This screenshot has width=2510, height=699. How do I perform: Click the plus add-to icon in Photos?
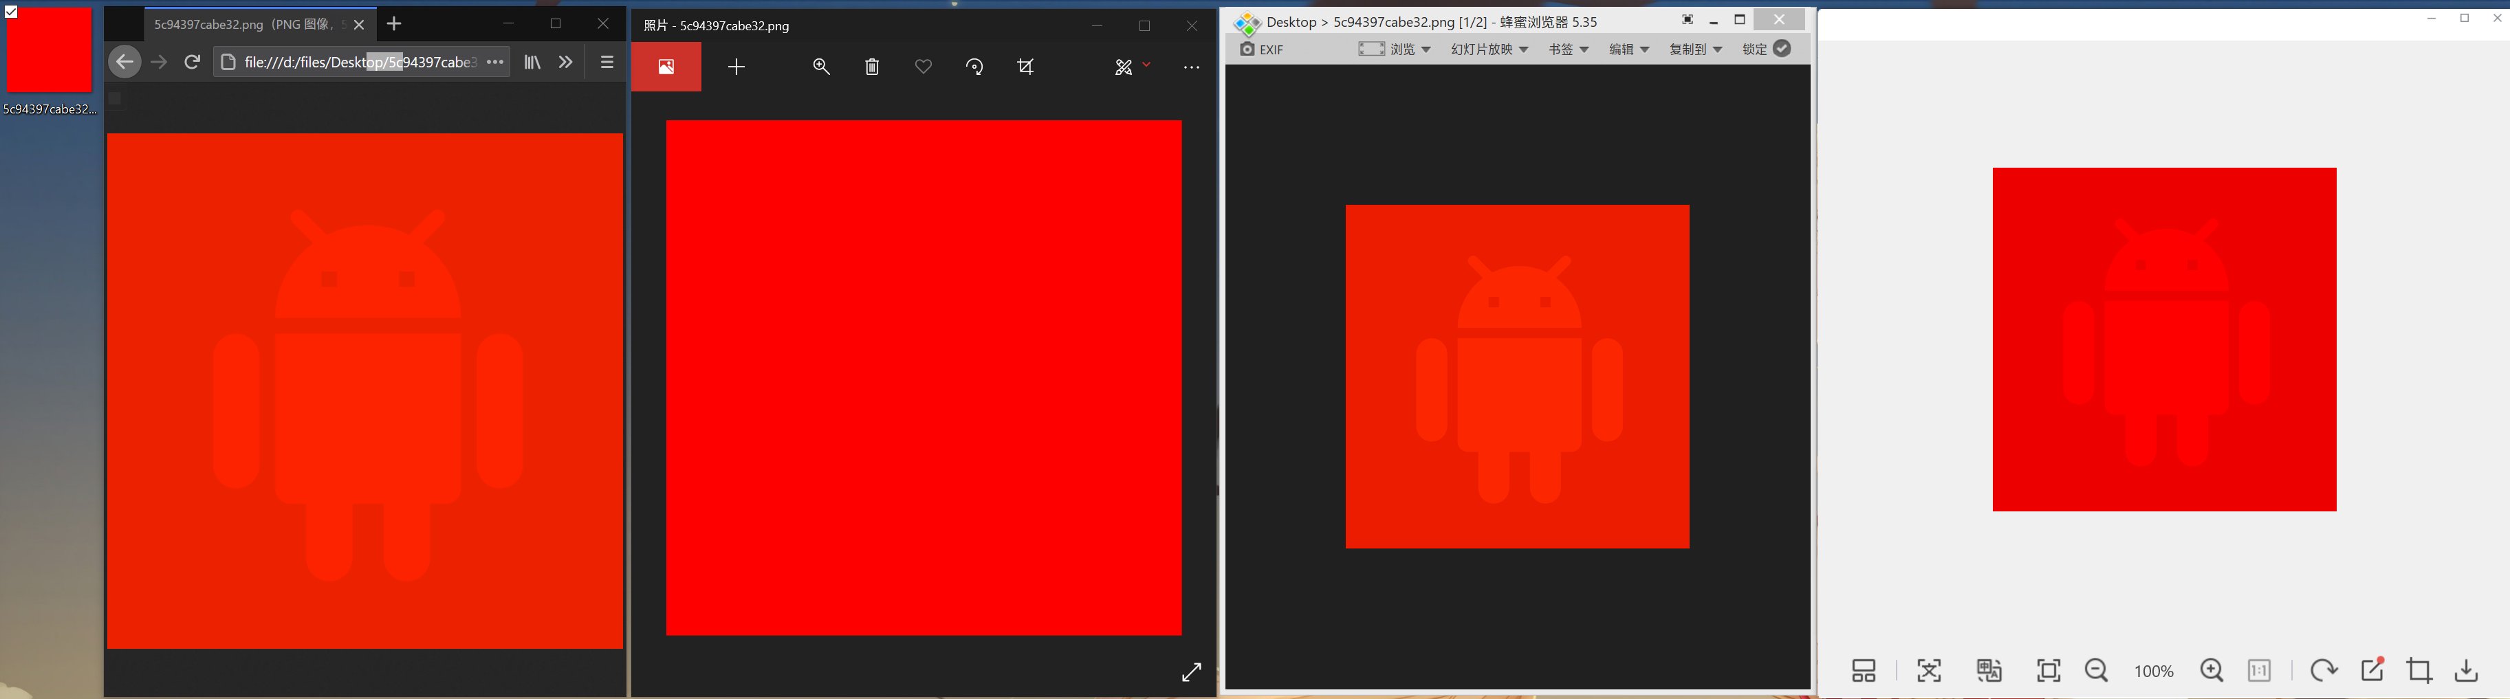[x=736, y=66]
